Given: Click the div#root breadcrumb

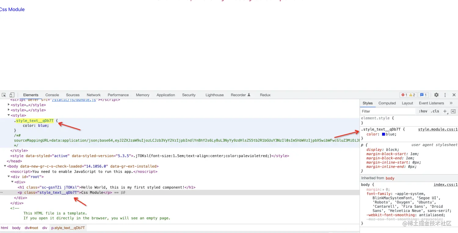Looking at the screenshot, I should click(x=31, y=228).
